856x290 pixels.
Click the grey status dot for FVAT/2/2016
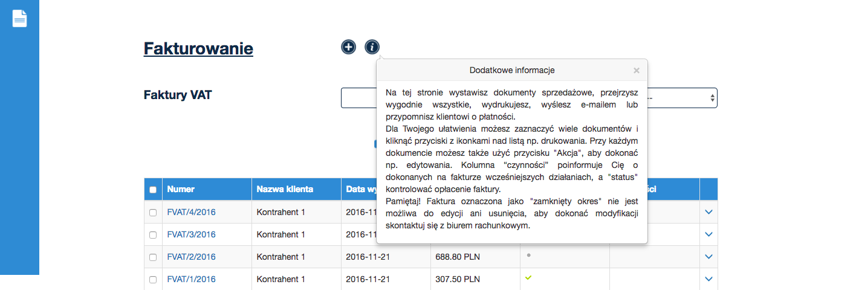(x=529, y=256)
